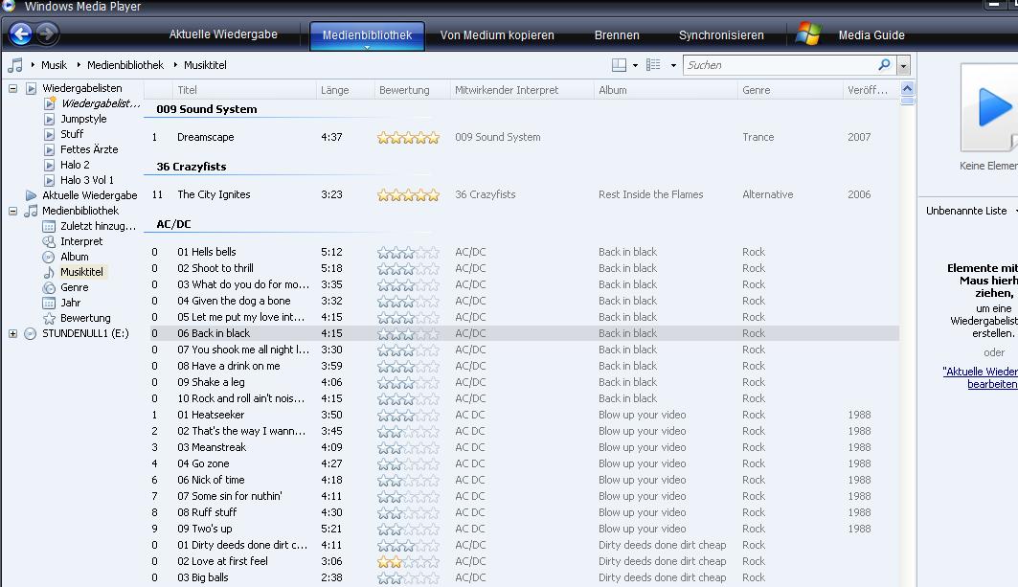Viewport: 1018px width, 587px height.
Task: Click the Jumpstyle playlist icon
Action: 50,119
